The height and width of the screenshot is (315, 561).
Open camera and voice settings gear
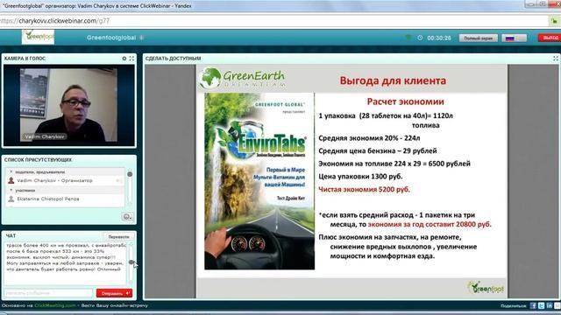(124, 59)
